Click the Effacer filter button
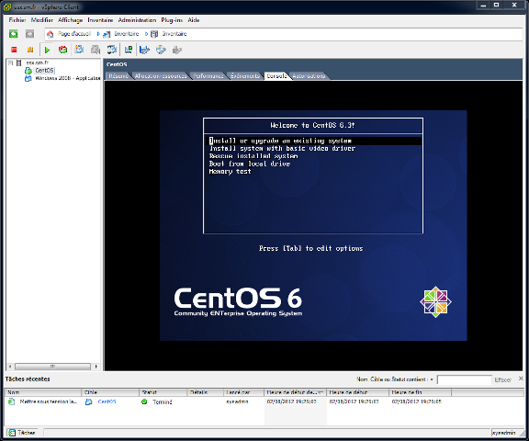 click(x=502, y=380)
